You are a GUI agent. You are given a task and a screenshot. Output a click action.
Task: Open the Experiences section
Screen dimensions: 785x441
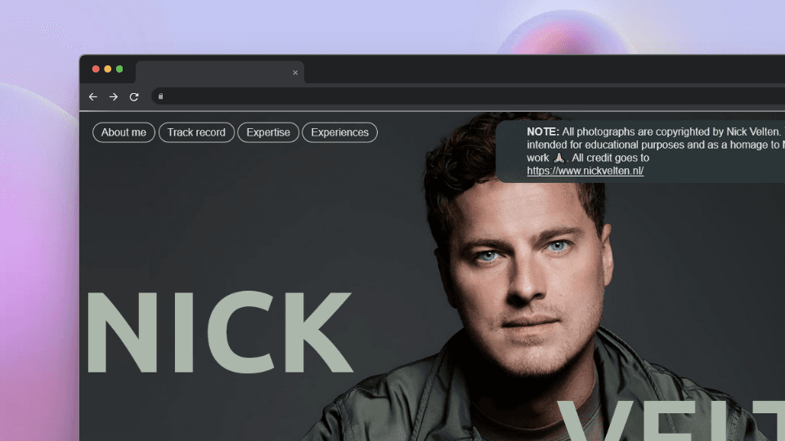click(339, 132)
